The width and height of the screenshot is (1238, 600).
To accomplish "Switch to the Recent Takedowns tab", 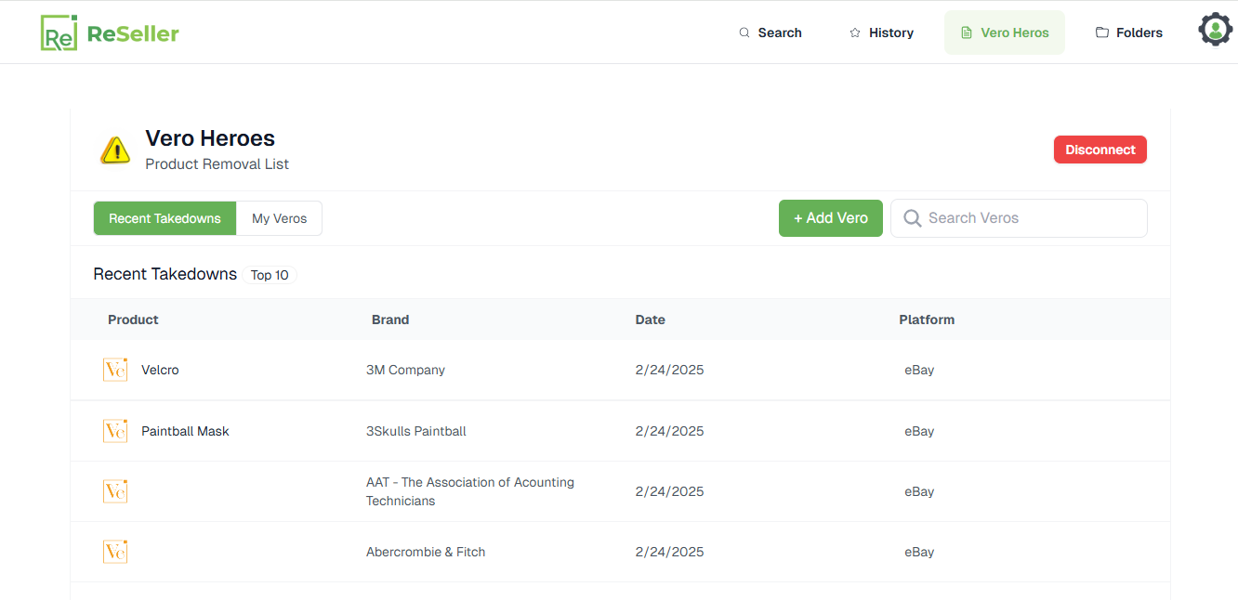I will point(165,218).
